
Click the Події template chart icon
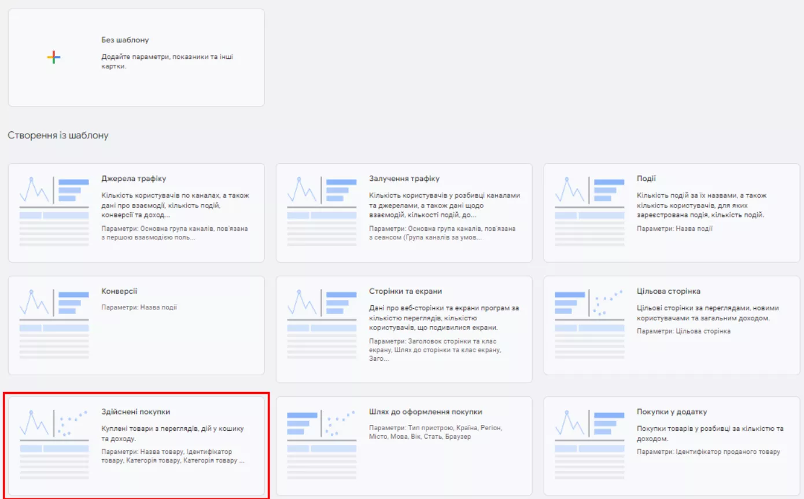(x=589, y=211)
